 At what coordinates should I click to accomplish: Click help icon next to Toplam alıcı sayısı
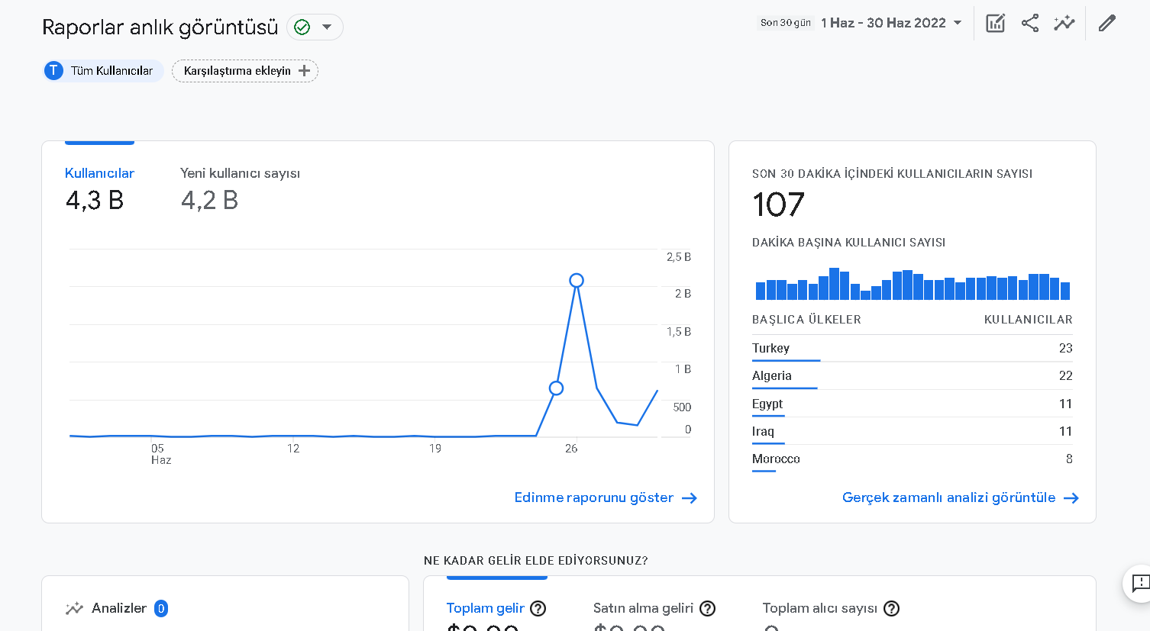892,608
